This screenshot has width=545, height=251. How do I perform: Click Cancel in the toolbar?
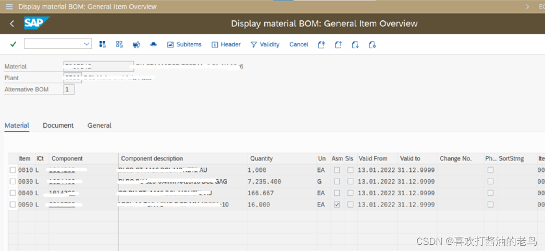click(299, 44)
